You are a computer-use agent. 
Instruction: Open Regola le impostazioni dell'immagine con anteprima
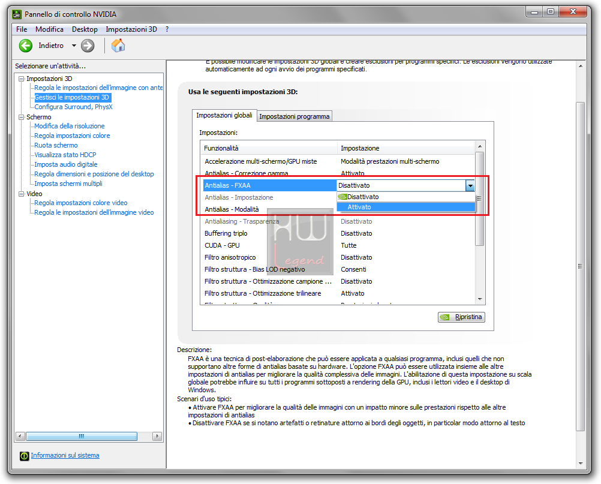(x=98, y=88)
